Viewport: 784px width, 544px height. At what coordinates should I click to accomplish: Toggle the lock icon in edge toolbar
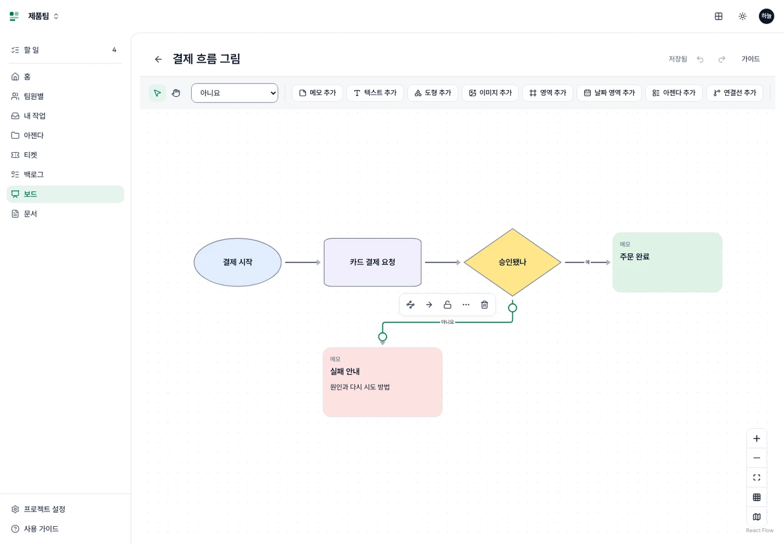point(447,305)
